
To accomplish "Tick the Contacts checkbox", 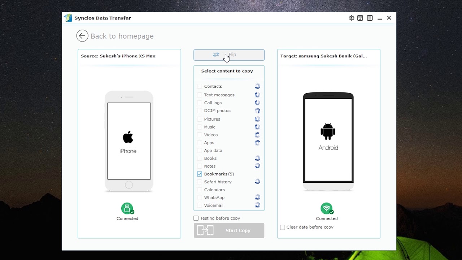I will [200, 86].
